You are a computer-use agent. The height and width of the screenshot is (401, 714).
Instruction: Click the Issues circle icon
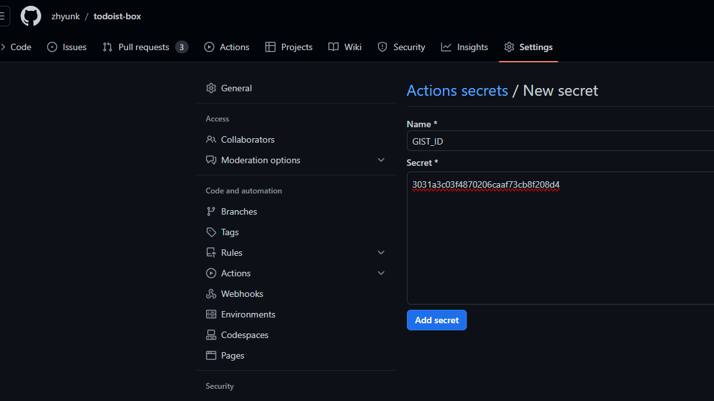(52, 48)
